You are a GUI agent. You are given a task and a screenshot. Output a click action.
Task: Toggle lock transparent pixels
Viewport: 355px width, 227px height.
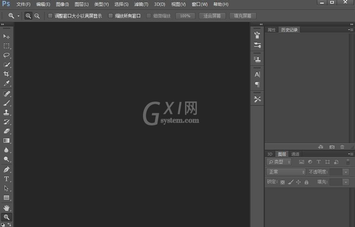pyautogui.click(x=282, y=182)
